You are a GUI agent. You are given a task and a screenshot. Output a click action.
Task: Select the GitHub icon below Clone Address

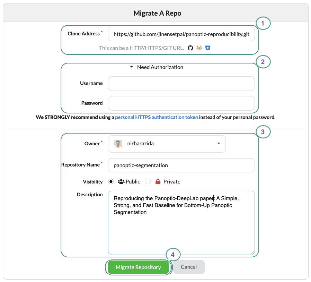pyautogui.click(x=190, y=48)
